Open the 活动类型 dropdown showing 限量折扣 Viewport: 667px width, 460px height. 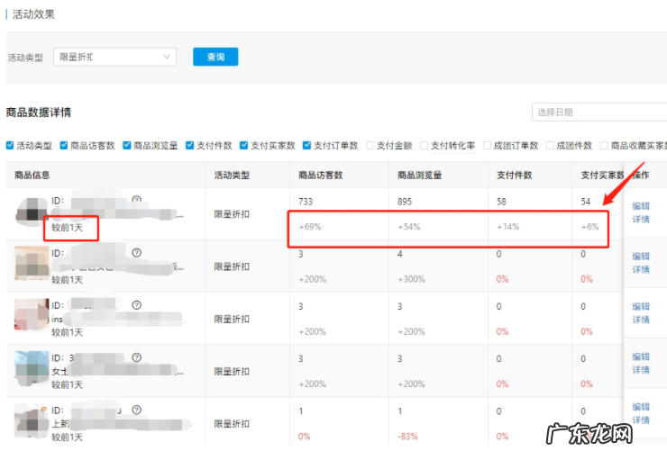114,57
